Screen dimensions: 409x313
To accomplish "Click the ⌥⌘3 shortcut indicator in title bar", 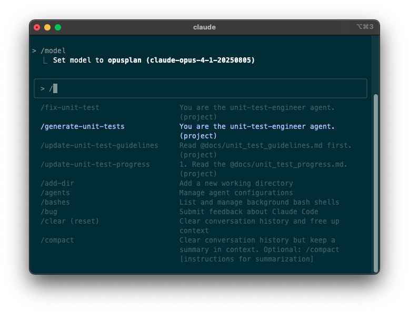I will (x=365, y=27).
